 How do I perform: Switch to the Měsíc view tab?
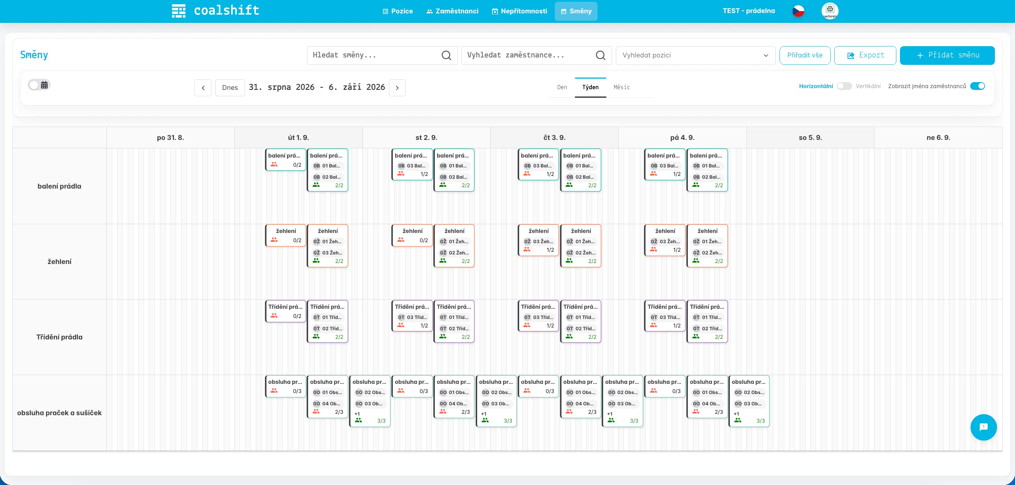(621, 87)
